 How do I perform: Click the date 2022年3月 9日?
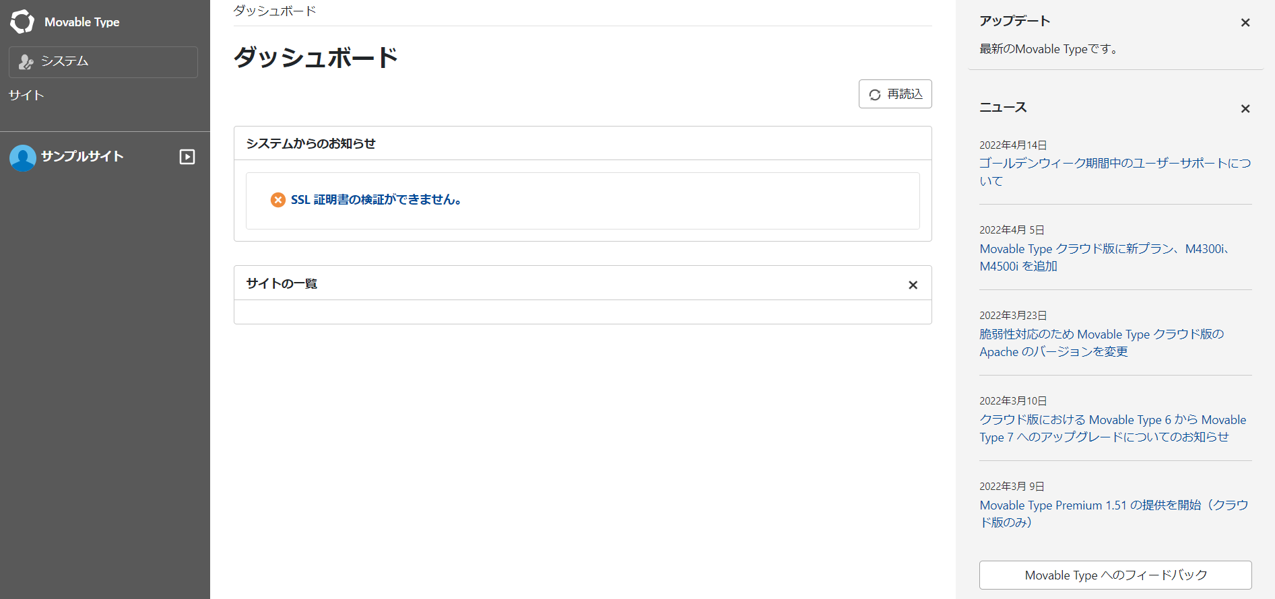[1012, 487]
